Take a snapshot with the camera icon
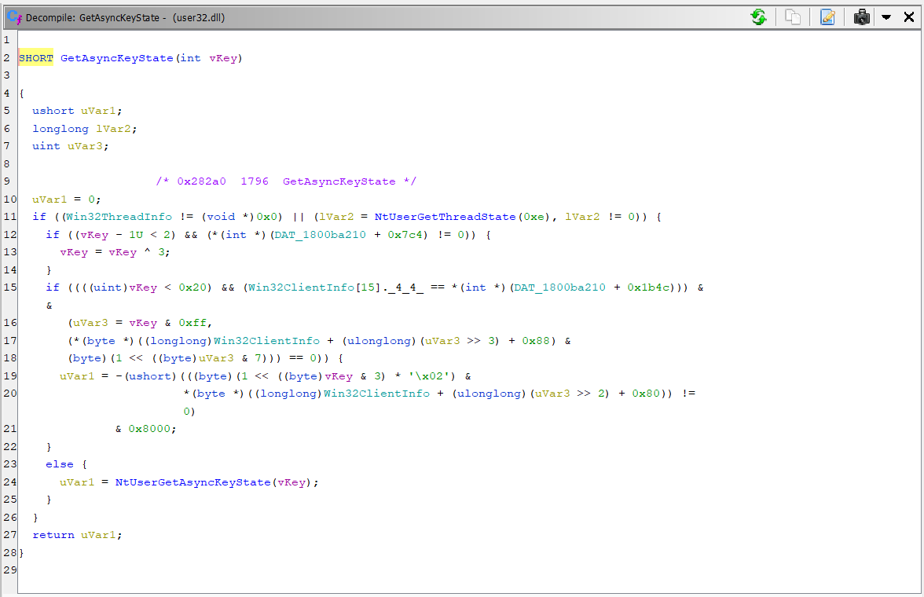Screen dimensions: 924x597 (x=862, y=16)
